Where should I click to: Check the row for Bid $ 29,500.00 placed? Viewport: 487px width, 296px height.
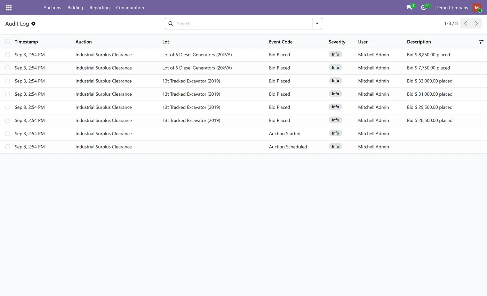pos(8,107)
